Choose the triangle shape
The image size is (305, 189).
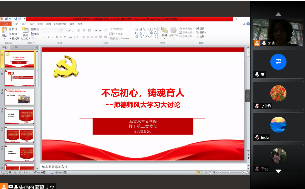click(x=140, y=33)
